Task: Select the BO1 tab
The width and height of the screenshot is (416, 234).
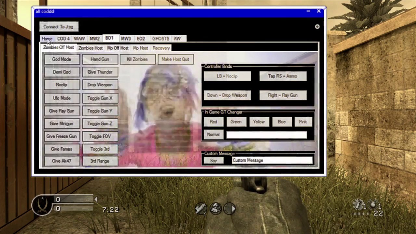Action: coord(110,38)
